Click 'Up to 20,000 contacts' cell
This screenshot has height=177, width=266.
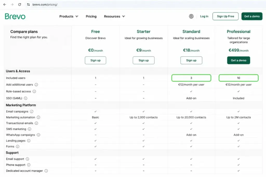pos(191,117)
